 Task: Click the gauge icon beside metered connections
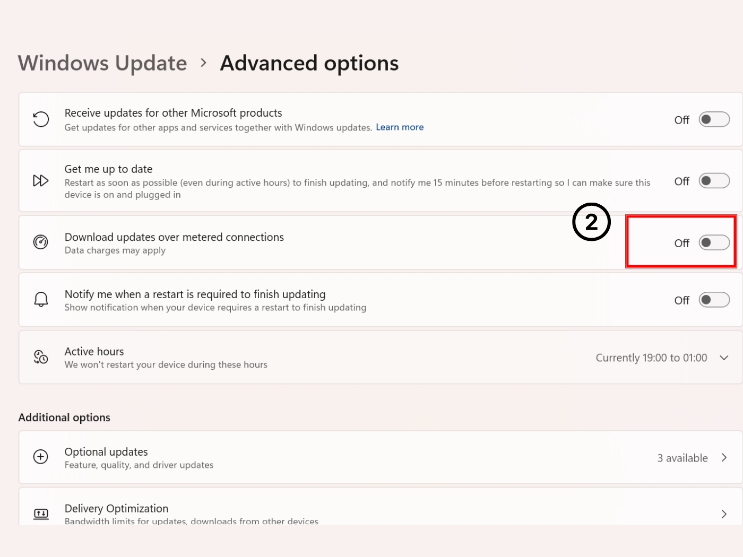[x=41, y=242]
